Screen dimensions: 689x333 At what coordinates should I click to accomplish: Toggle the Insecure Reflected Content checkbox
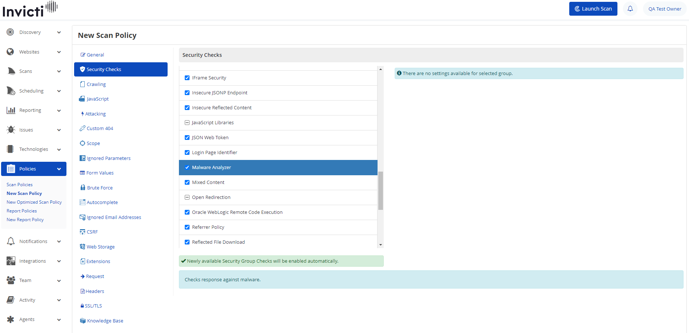click(x=187, y=107)
